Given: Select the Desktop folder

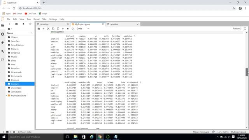Looking at the screenshot, I should (x=20, y=80).
